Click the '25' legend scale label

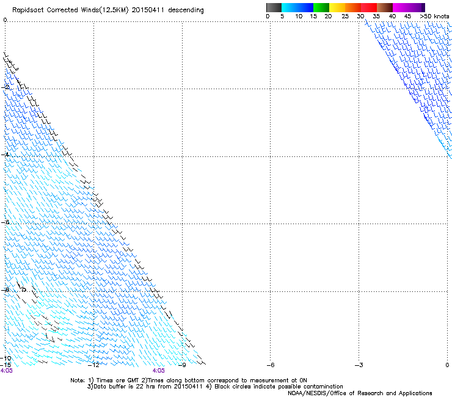[x=345, y=16]
